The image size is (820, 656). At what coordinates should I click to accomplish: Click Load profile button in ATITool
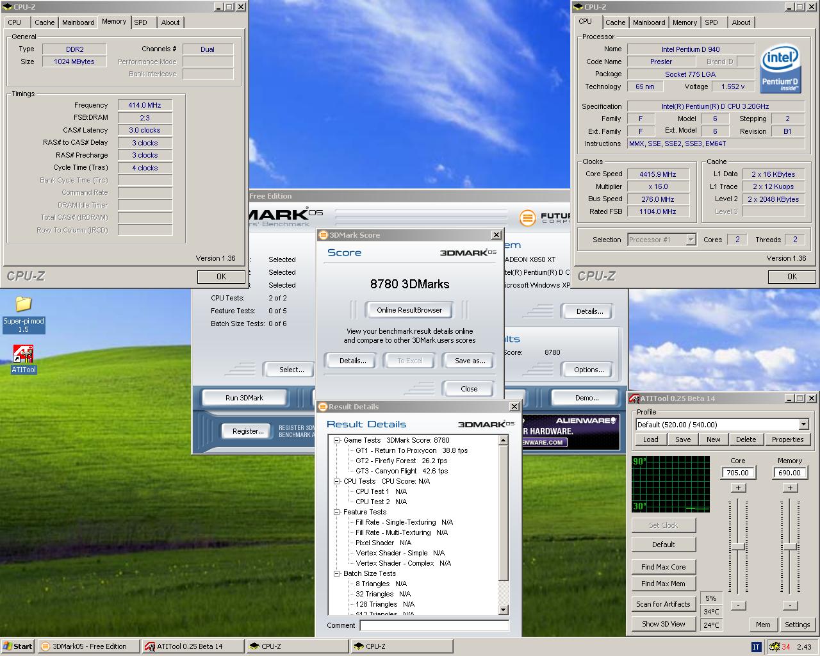coord(650,439)
